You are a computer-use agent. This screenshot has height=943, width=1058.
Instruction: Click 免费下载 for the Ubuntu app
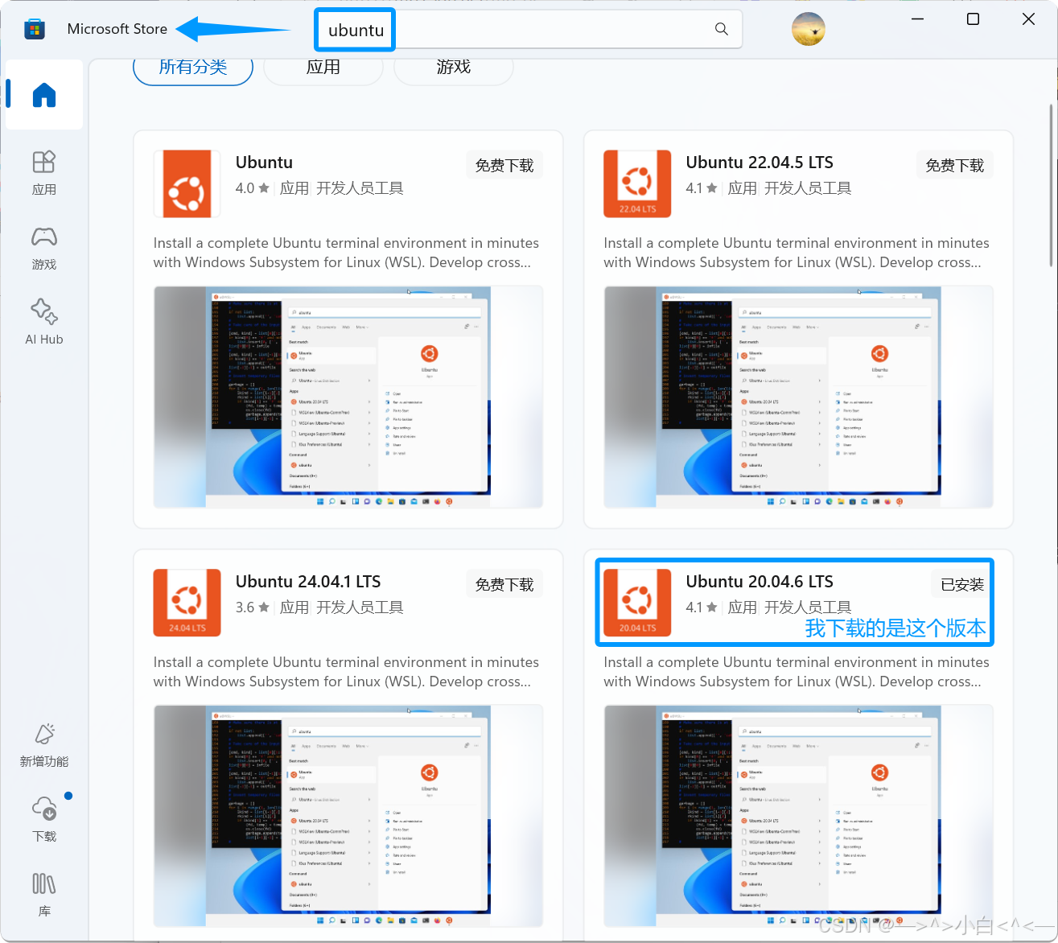[x=504, y=165]
